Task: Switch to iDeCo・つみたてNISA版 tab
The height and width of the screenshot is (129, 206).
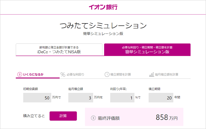Action: (59, 50)
